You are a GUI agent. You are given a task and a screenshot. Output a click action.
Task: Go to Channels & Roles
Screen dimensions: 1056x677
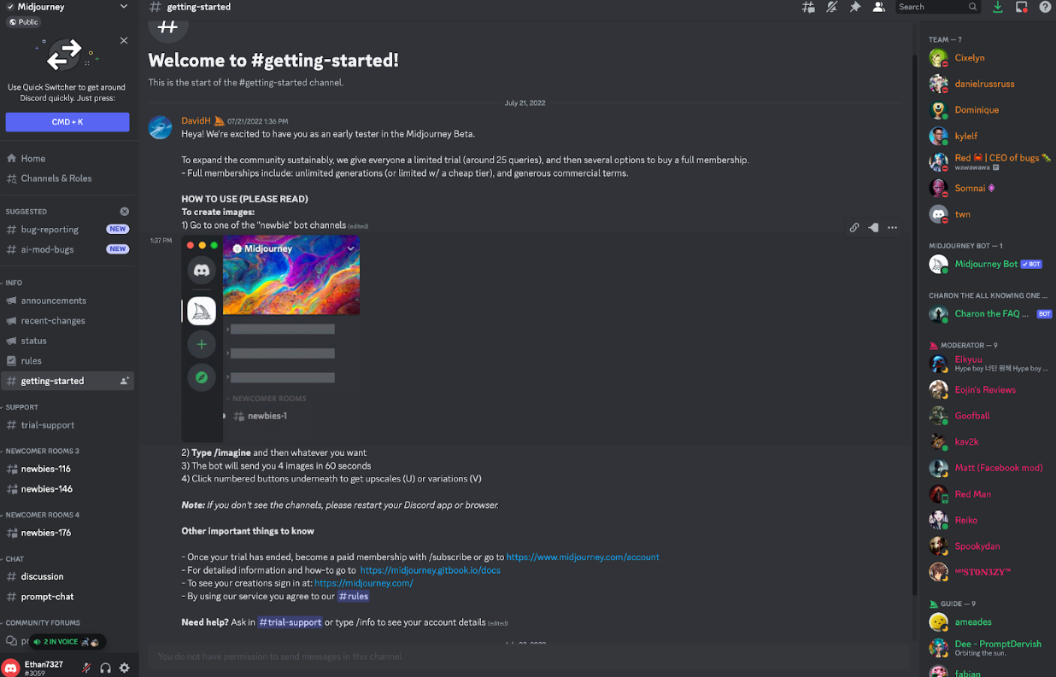[56, 178]
